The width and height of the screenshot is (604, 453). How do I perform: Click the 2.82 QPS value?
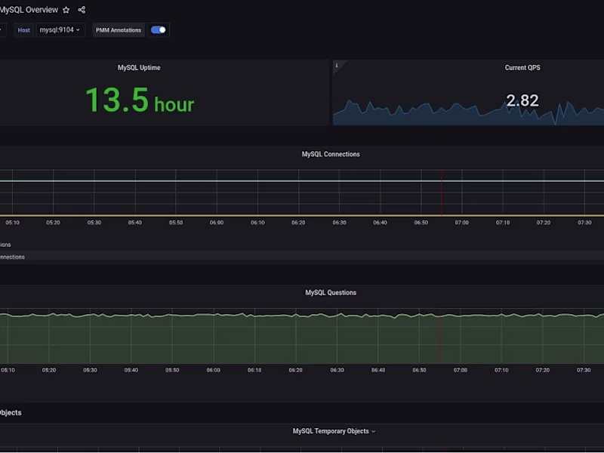[522, 101]
